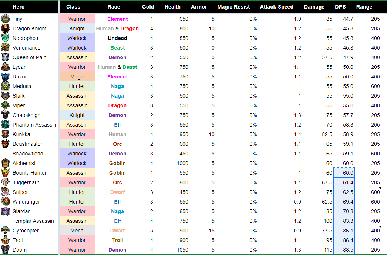
Task: Click Slark hero portrait icon
Action: [x=5, y=96]
